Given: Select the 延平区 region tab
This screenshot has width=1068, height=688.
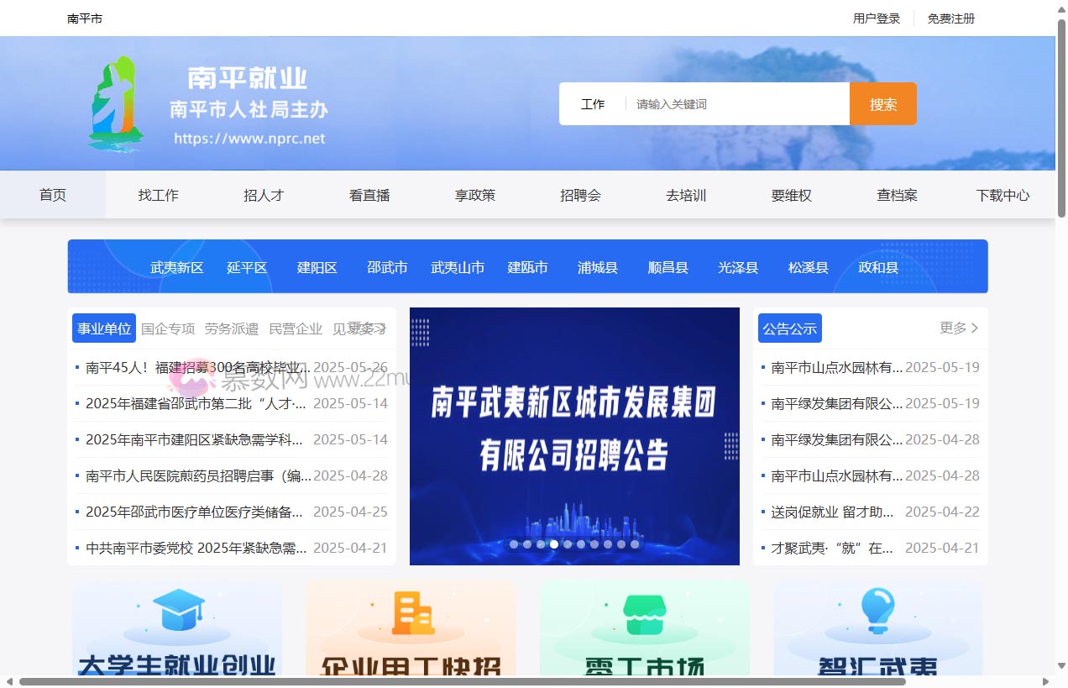Looking at the screenshot, I should coord(247,267).
